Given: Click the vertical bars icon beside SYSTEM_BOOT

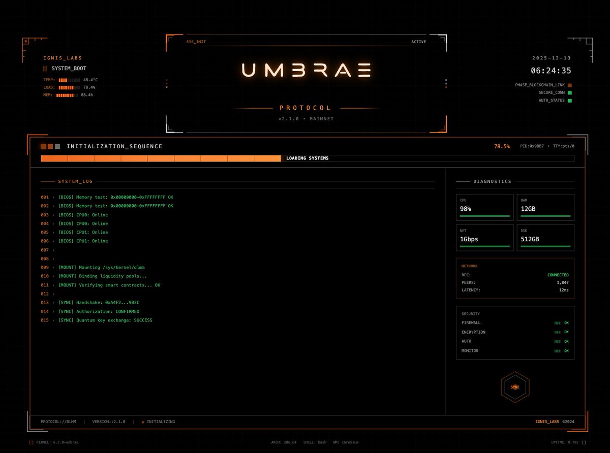Looking at the screenshot, I should 45,68.
